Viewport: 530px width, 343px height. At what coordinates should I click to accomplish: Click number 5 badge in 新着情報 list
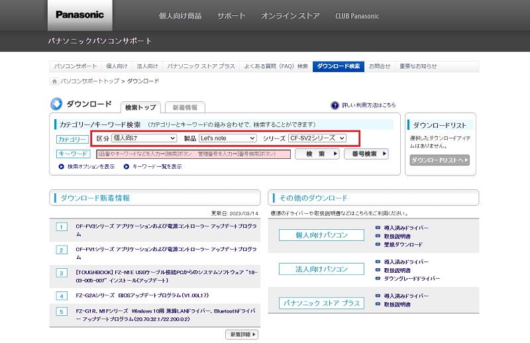pyautogui.click(x=62, y=312)
